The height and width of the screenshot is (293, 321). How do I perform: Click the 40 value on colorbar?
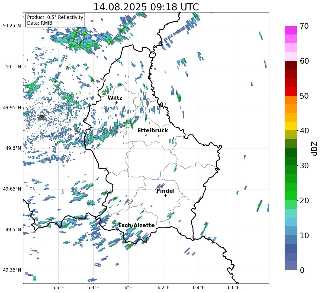(x=304, y=131)
